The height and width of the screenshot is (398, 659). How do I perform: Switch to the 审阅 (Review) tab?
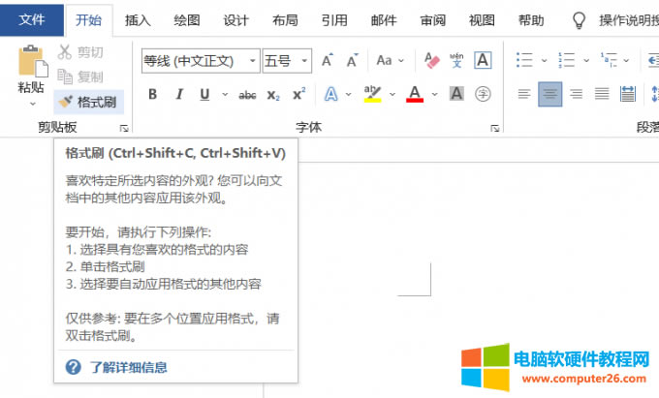pyautogui.click(x=432, y=20)
